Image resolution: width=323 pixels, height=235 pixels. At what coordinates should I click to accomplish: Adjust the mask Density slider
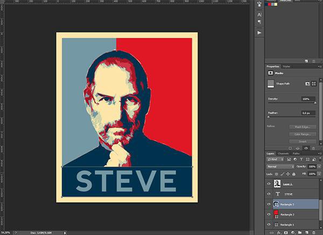pos(315,102)
